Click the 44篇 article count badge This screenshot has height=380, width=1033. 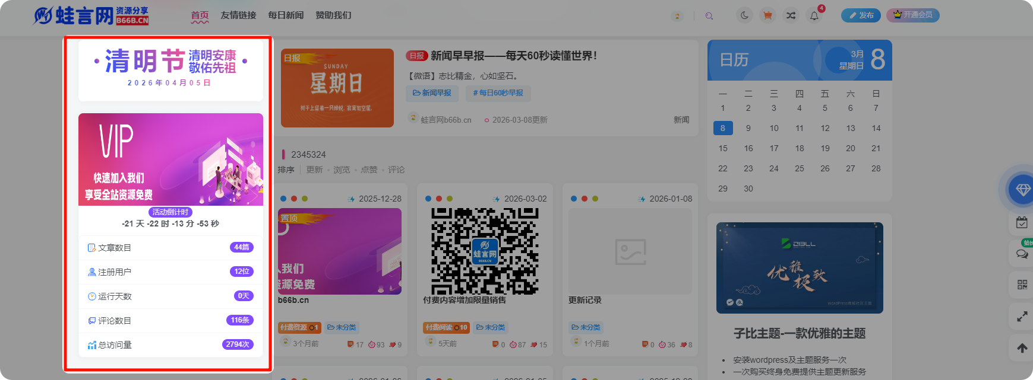[242, 247]
